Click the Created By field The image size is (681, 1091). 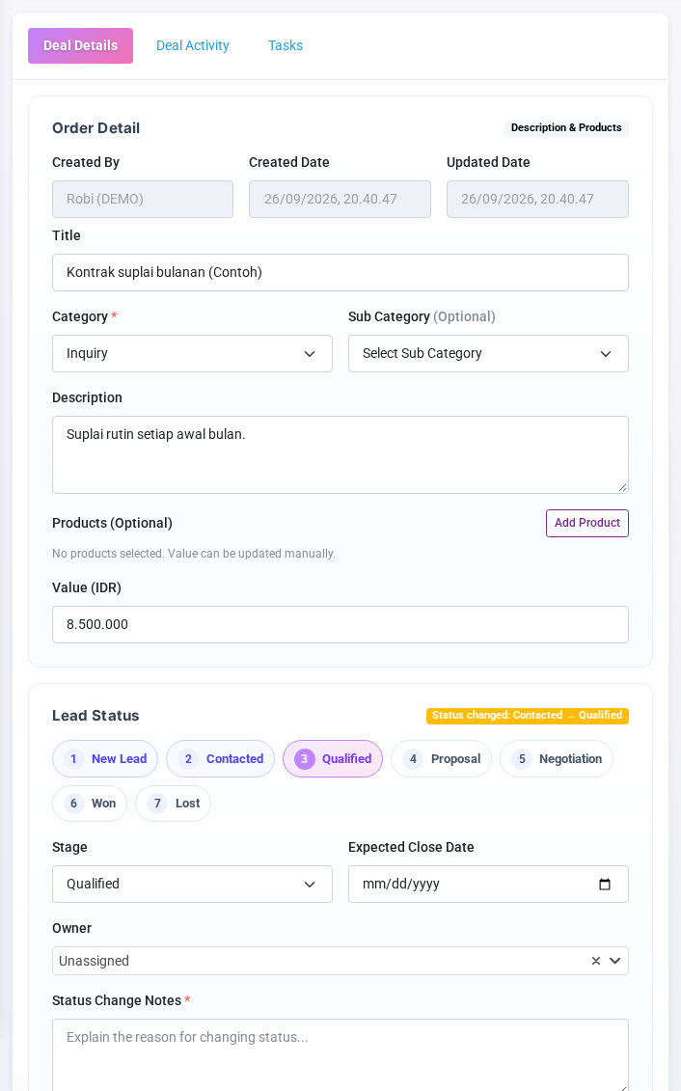[x=143, y=199]
